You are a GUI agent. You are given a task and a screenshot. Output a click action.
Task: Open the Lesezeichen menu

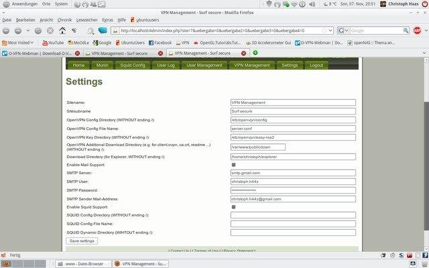86,20
